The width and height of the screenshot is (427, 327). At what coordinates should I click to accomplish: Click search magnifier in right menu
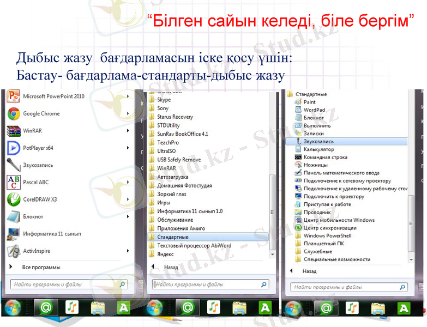[402, 287]
